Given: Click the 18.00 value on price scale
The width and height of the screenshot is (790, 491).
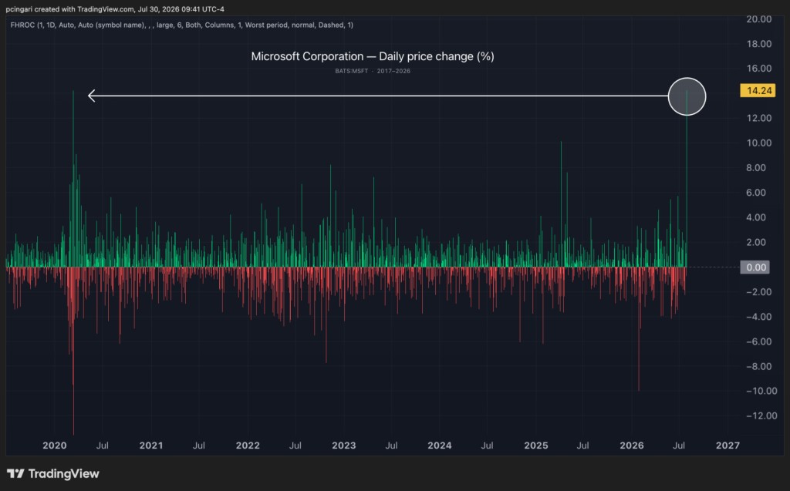Looking at the screenshot, I should pos(758,44).
